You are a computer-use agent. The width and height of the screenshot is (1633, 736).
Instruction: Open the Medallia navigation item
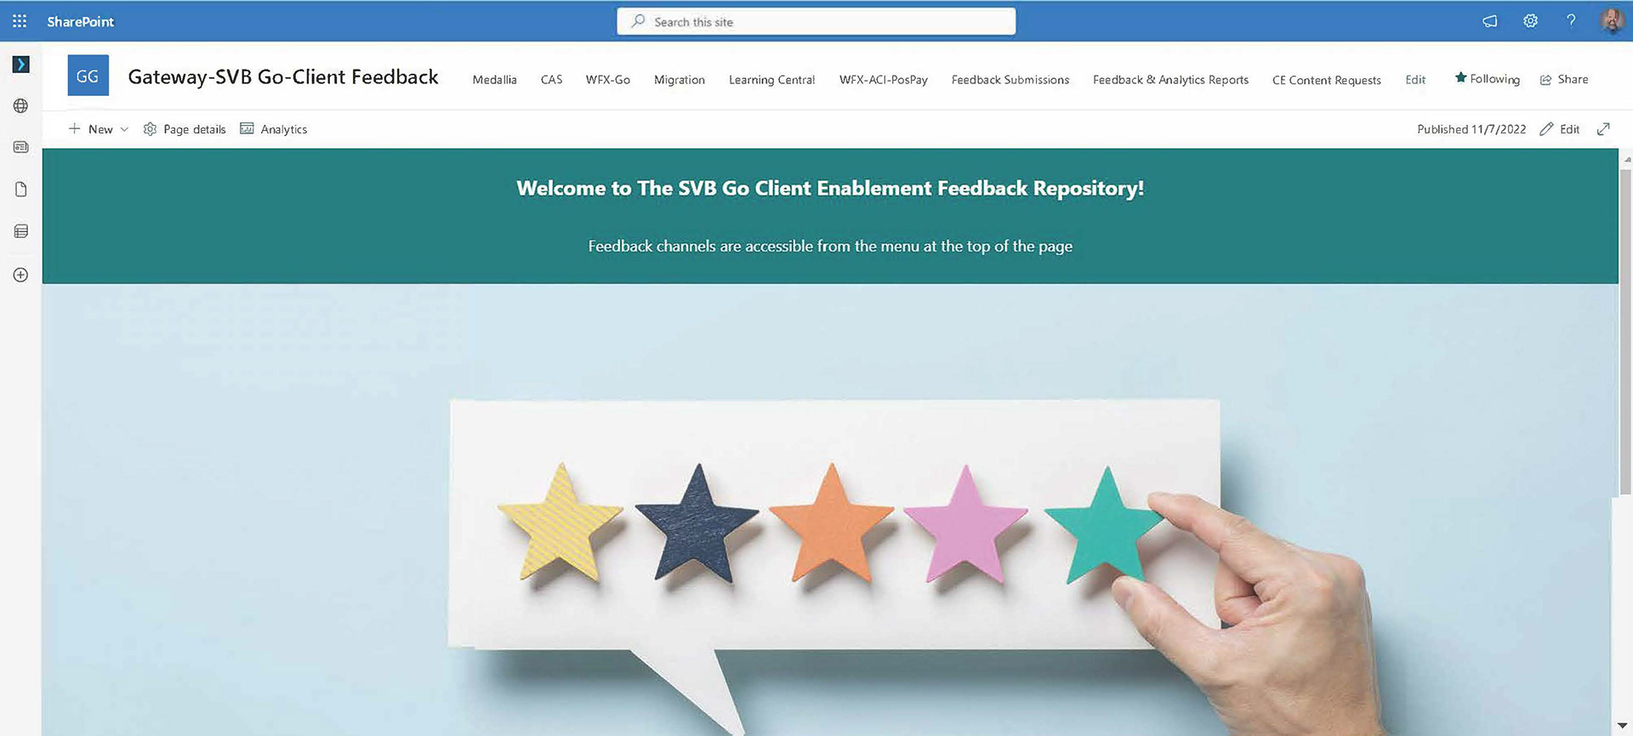click(494, 80)
